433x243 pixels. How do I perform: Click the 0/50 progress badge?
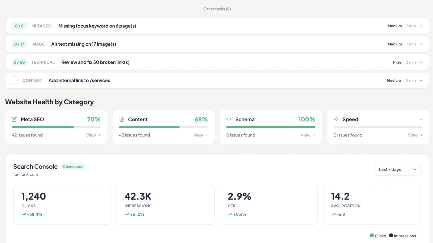[19, 62]
